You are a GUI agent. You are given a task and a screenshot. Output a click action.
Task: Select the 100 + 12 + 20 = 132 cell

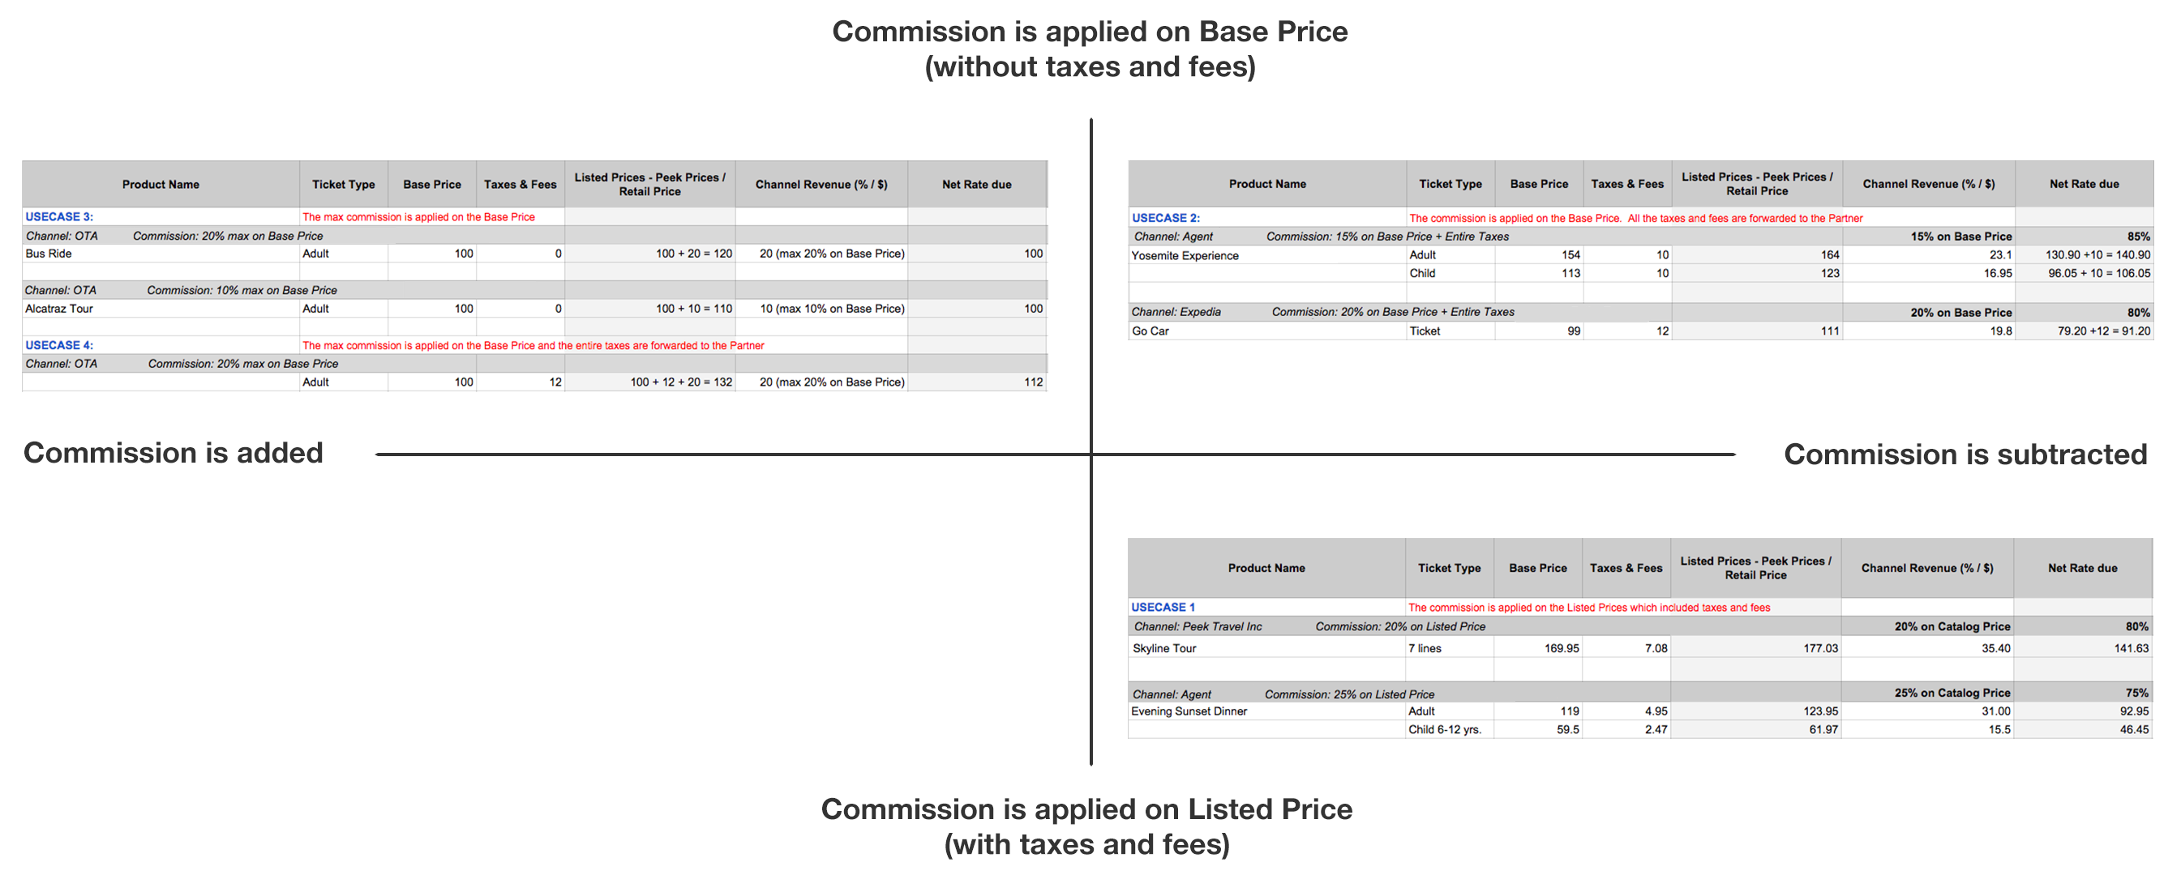coord(649,382)
